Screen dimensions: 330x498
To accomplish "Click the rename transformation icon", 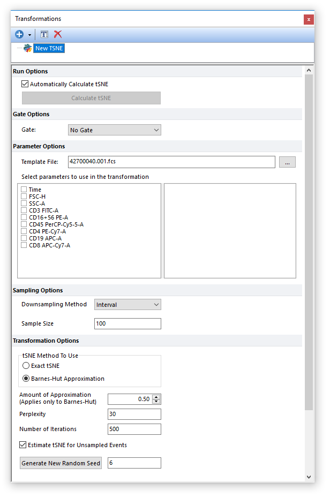I will click(44, 34).
